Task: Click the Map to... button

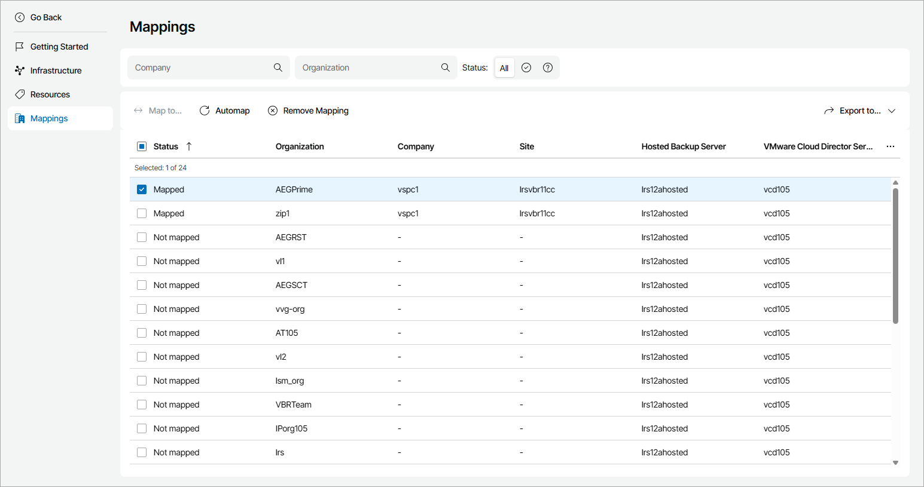Action: 158,111
